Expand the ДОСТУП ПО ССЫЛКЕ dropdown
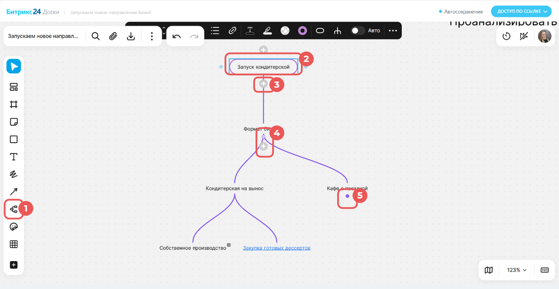The width and height of the screenshot is (559, 289). (521, 11)
